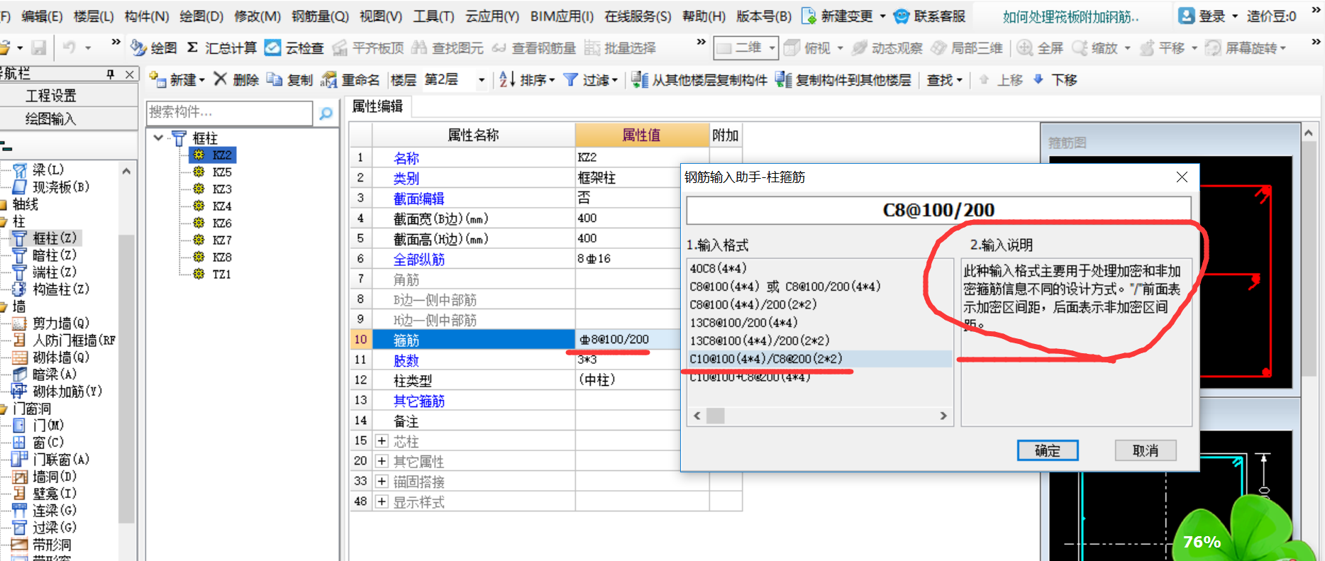Image resolution: width=1325 pixels, height=561 pixels.
Task: Click 取消 in the rebar dialog
Action: point(1146,450)
